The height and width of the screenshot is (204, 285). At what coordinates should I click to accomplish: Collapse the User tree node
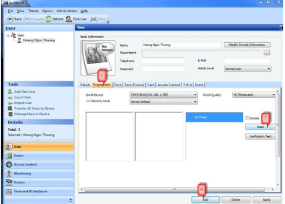click(8, 36)
